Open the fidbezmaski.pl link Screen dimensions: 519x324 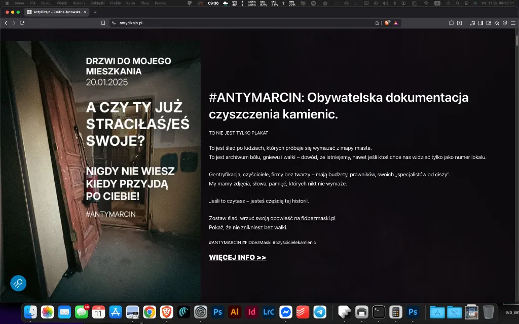[x=318, y=219]
